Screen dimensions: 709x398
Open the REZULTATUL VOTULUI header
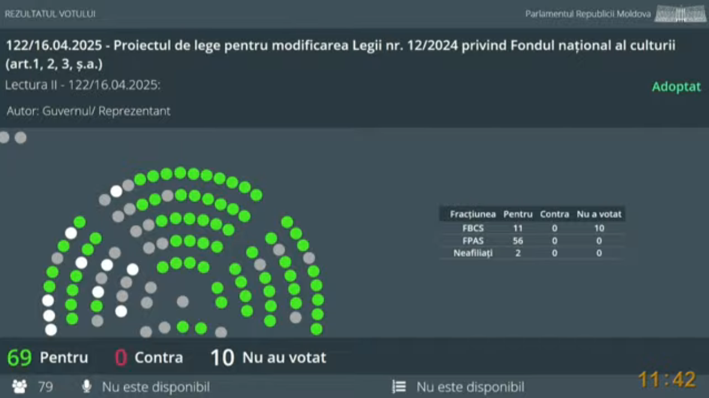pyautogui.click(x=50, y=14)
